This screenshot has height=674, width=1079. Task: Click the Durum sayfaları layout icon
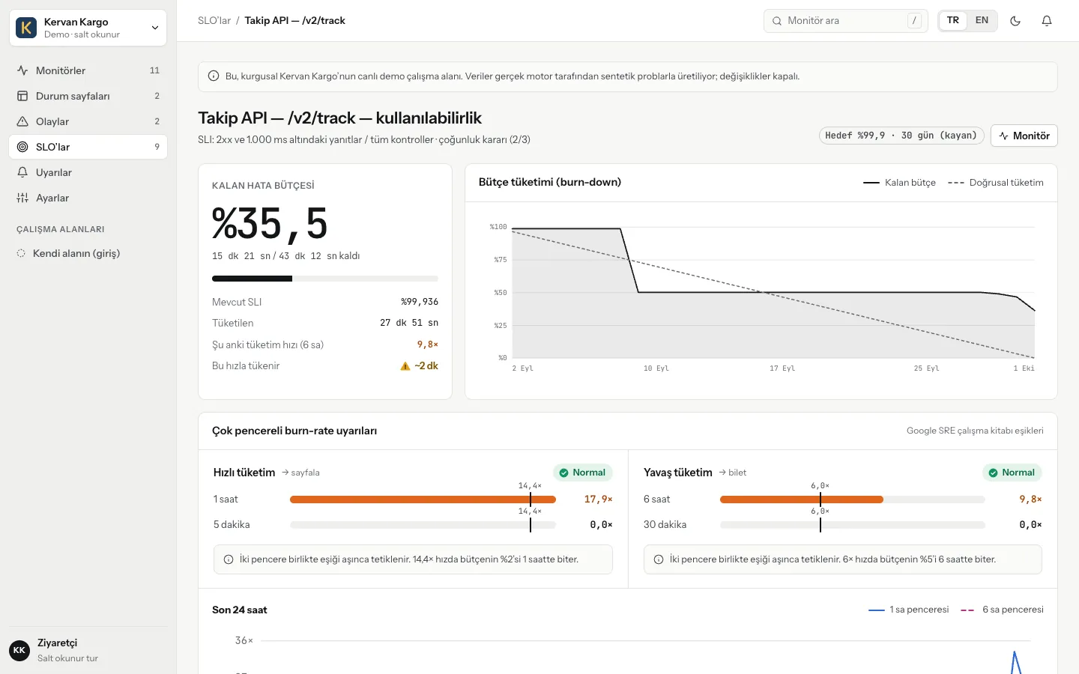[22, 96]
